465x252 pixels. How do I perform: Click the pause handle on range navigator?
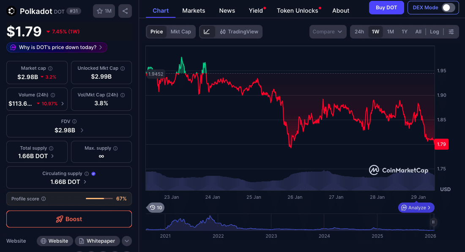[433, 222]
